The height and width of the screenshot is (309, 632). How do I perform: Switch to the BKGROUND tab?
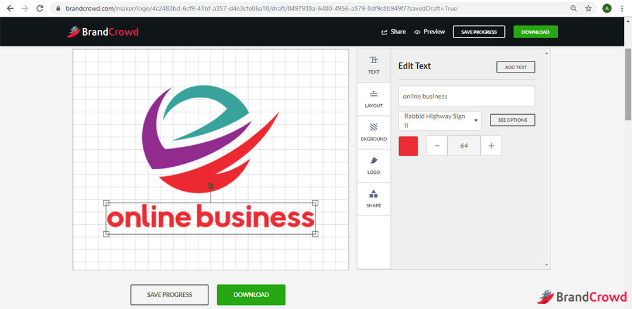[373, 132]
